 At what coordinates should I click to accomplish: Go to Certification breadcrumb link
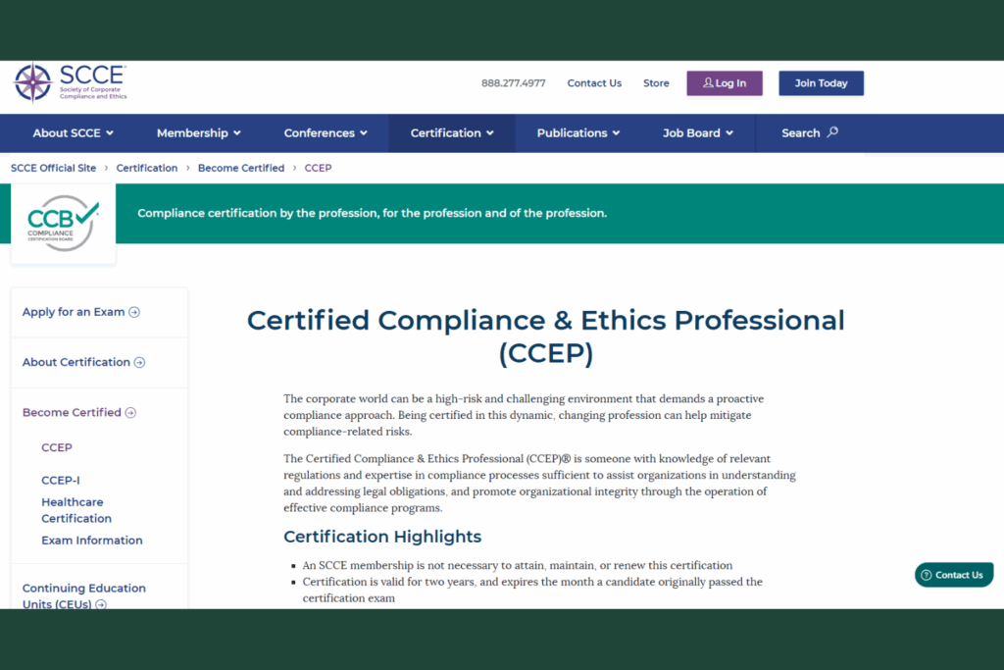(147, 168)
